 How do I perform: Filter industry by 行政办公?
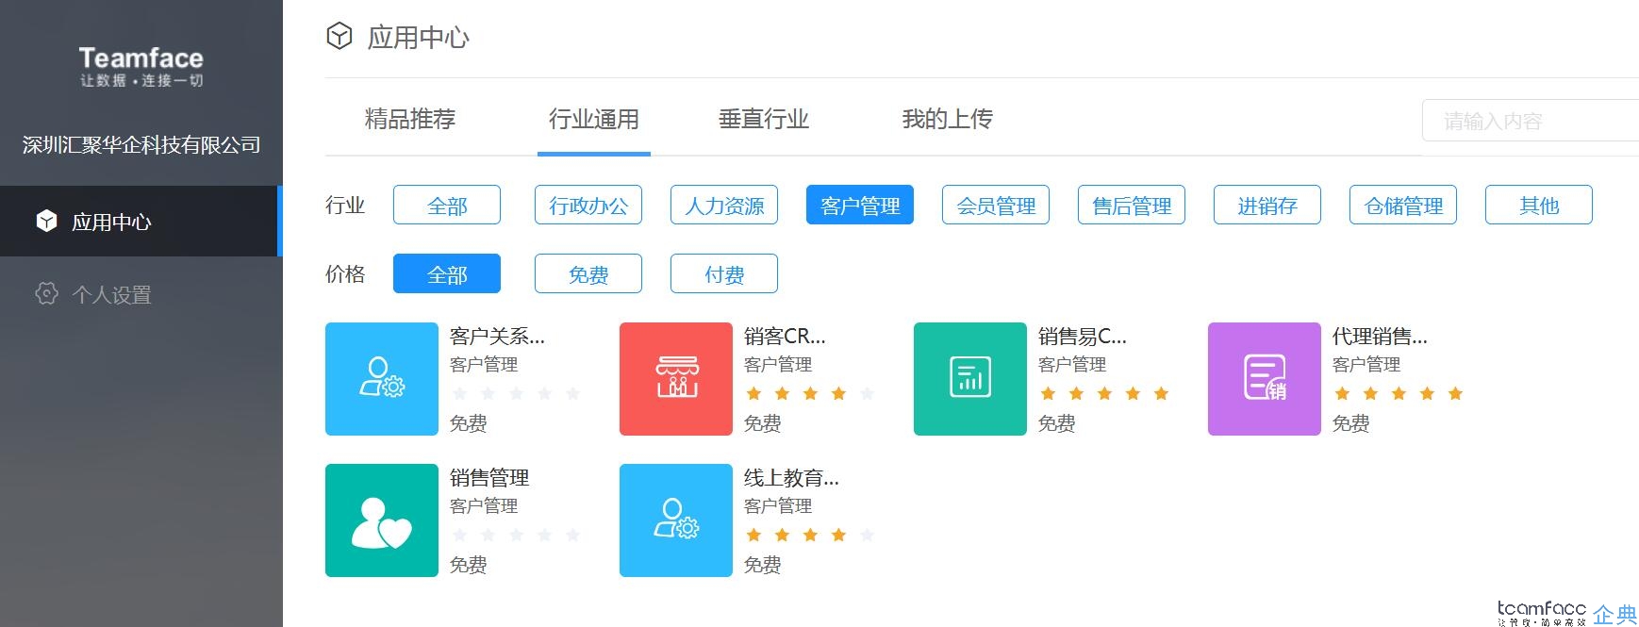[588, 205]
